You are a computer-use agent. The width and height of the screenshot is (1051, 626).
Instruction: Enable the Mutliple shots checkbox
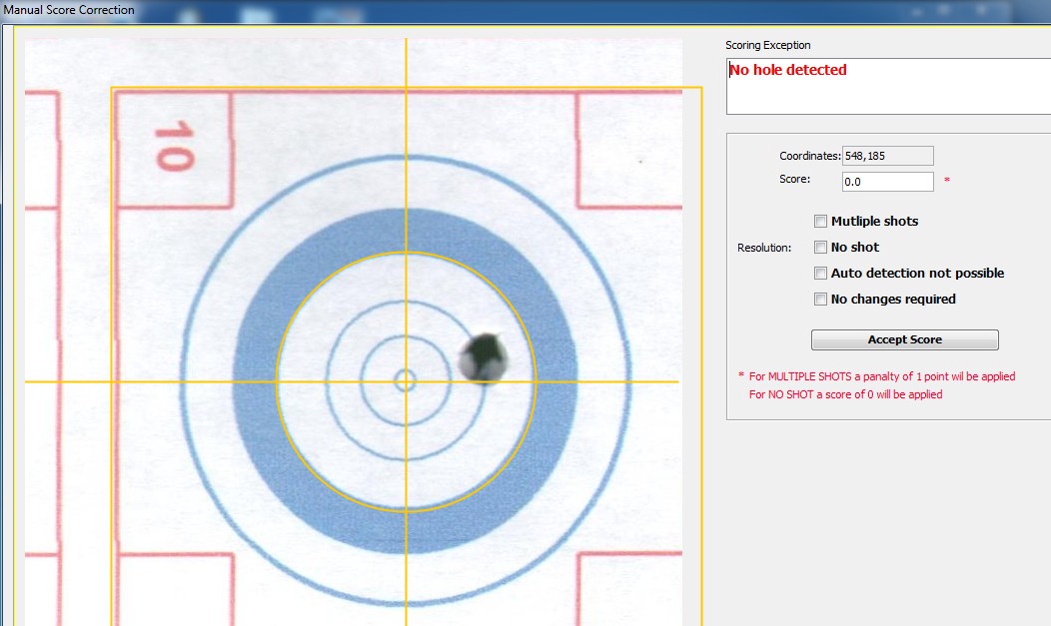[821, 222]
